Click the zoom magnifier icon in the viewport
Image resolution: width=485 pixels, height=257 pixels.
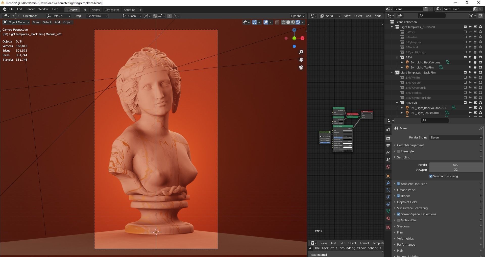point(301,52)
